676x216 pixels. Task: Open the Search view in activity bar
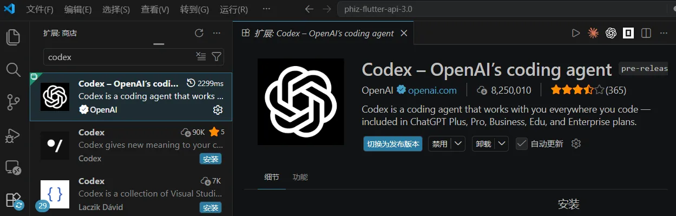(x=14, y=69)
